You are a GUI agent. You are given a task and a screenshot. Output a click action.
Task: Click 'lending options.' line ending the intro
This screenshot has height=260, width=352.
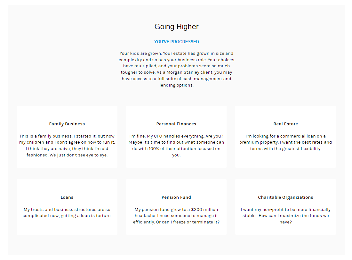point(177,85)
